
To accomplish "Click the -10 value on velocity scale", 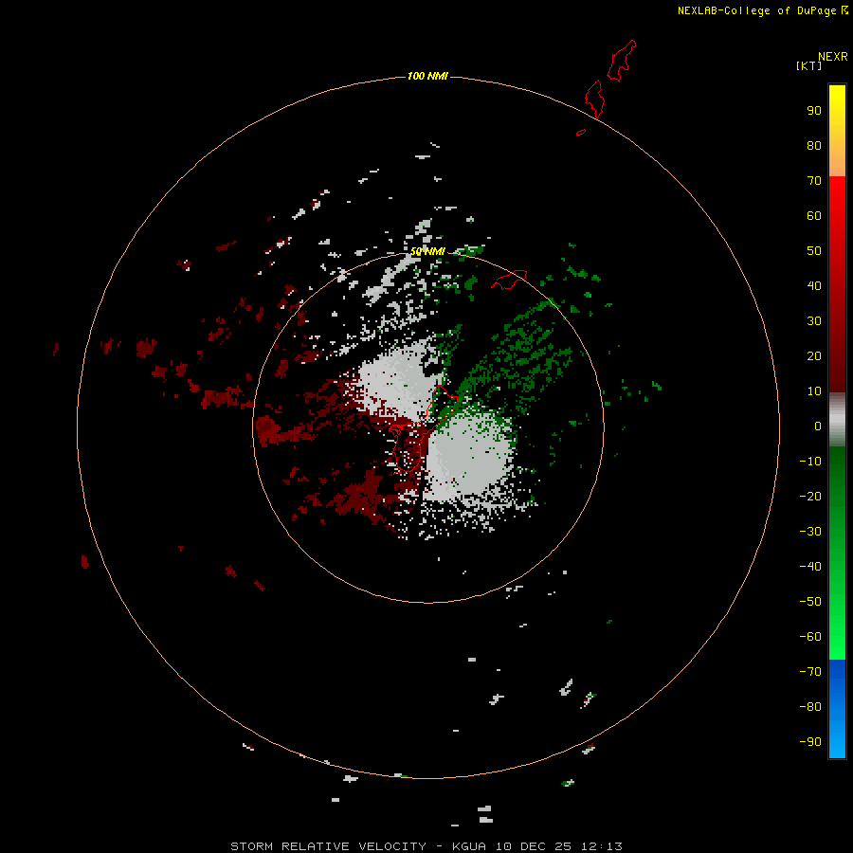I will click(810, 462).
